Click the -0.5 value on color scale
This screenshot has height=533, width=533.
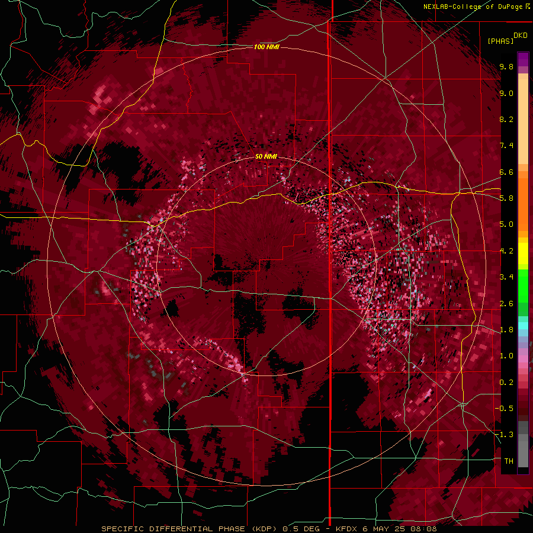504,409
